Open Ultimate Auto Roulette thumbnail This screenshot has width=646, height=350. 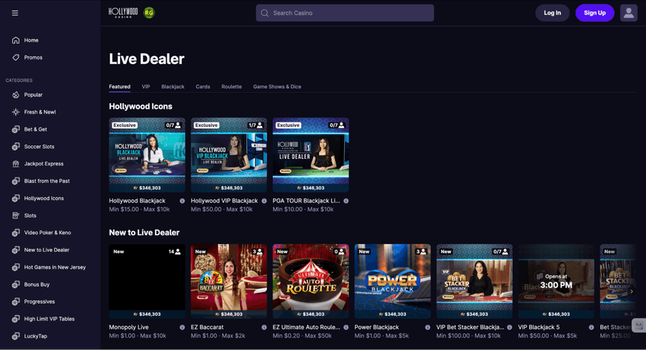[311, 282]
